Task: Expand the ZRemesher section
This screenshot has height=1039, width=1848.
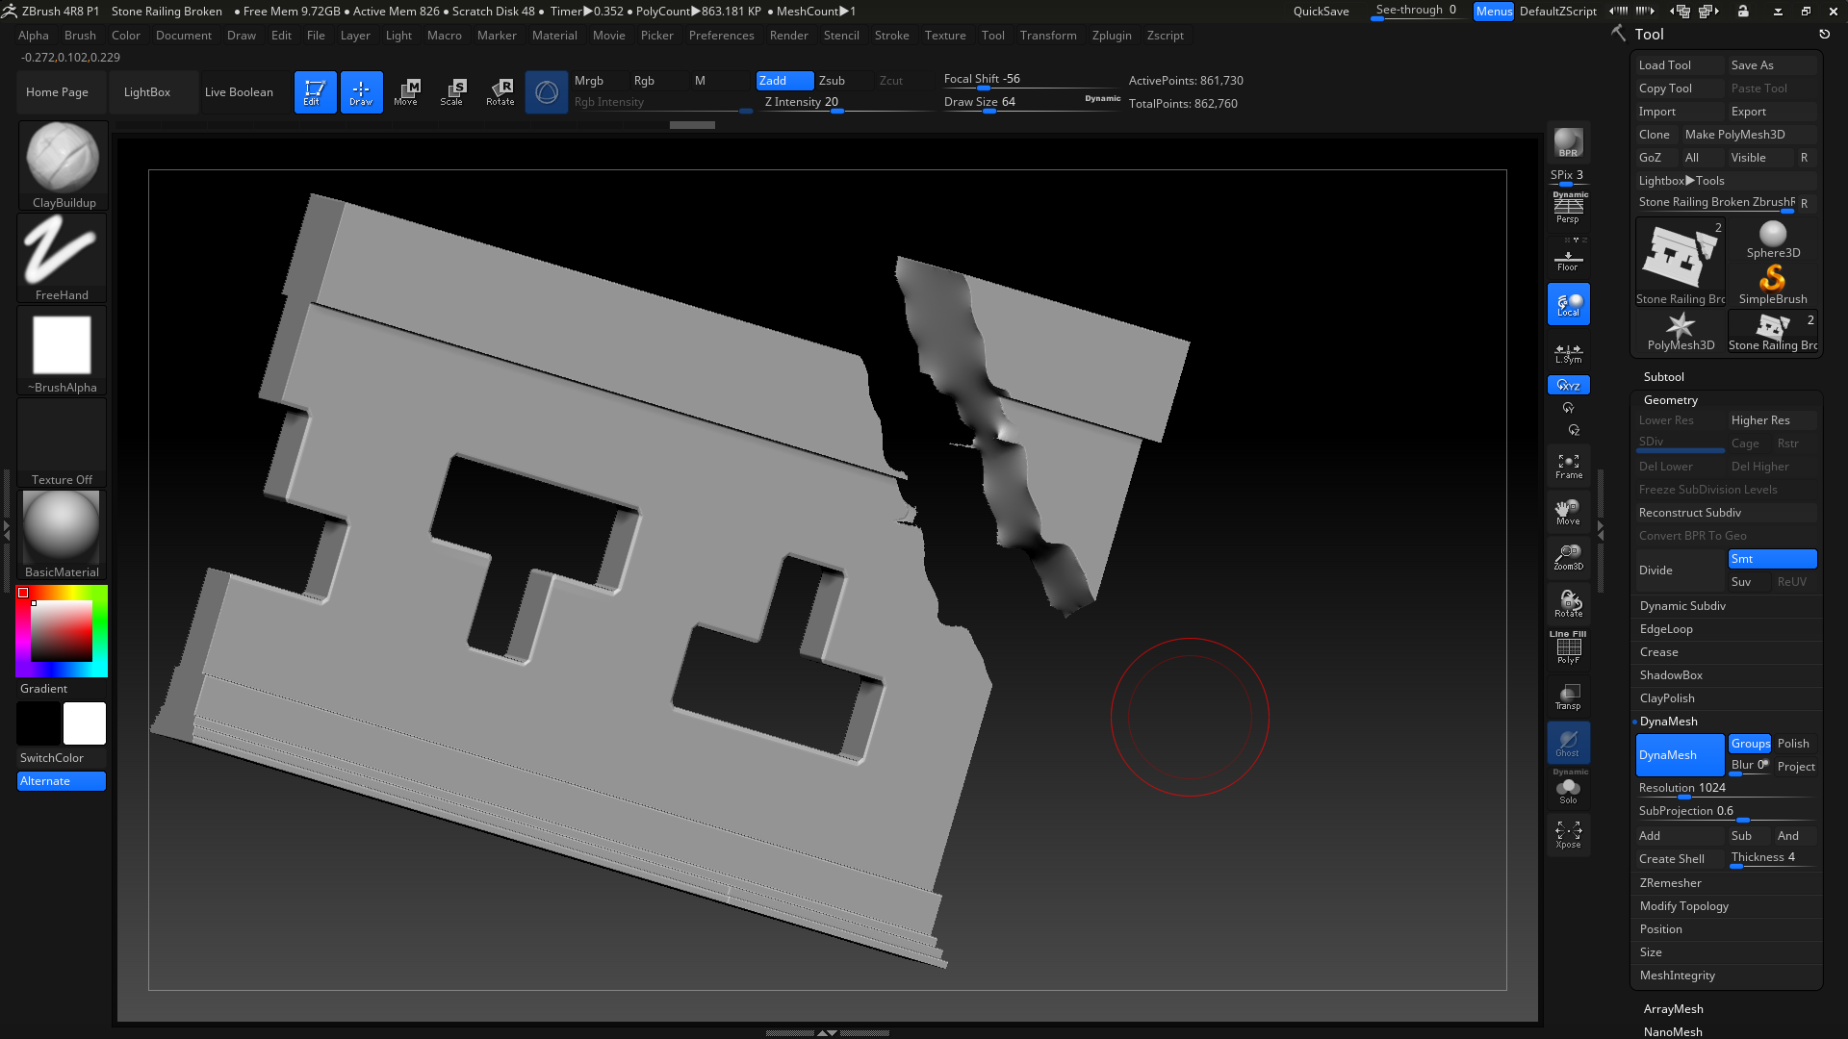Action: (x=1670, y=883)
